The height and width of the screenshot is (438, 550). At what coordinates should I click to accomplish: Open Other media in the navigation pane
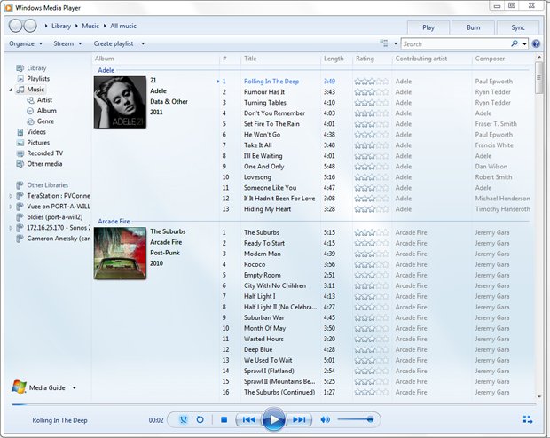44,164
